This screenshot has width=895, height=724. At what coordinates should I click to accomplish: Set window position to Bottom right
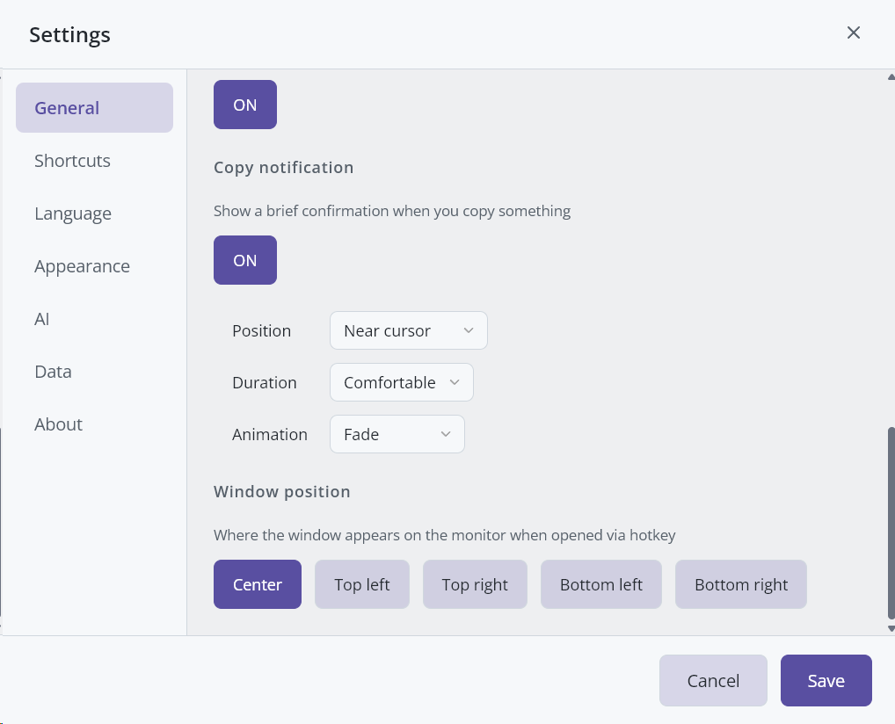(x=741, y=584)
